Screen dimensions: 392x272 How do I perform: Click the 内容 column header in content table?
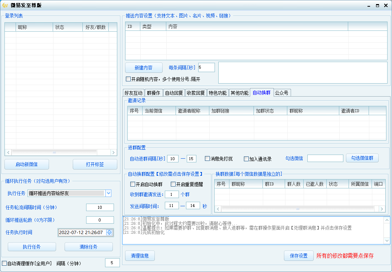click(x=257, y=26)
